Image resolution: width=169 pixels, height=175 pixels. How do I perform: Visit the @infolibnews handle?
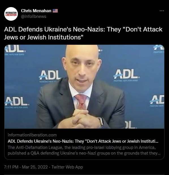(x=33, y=16)
